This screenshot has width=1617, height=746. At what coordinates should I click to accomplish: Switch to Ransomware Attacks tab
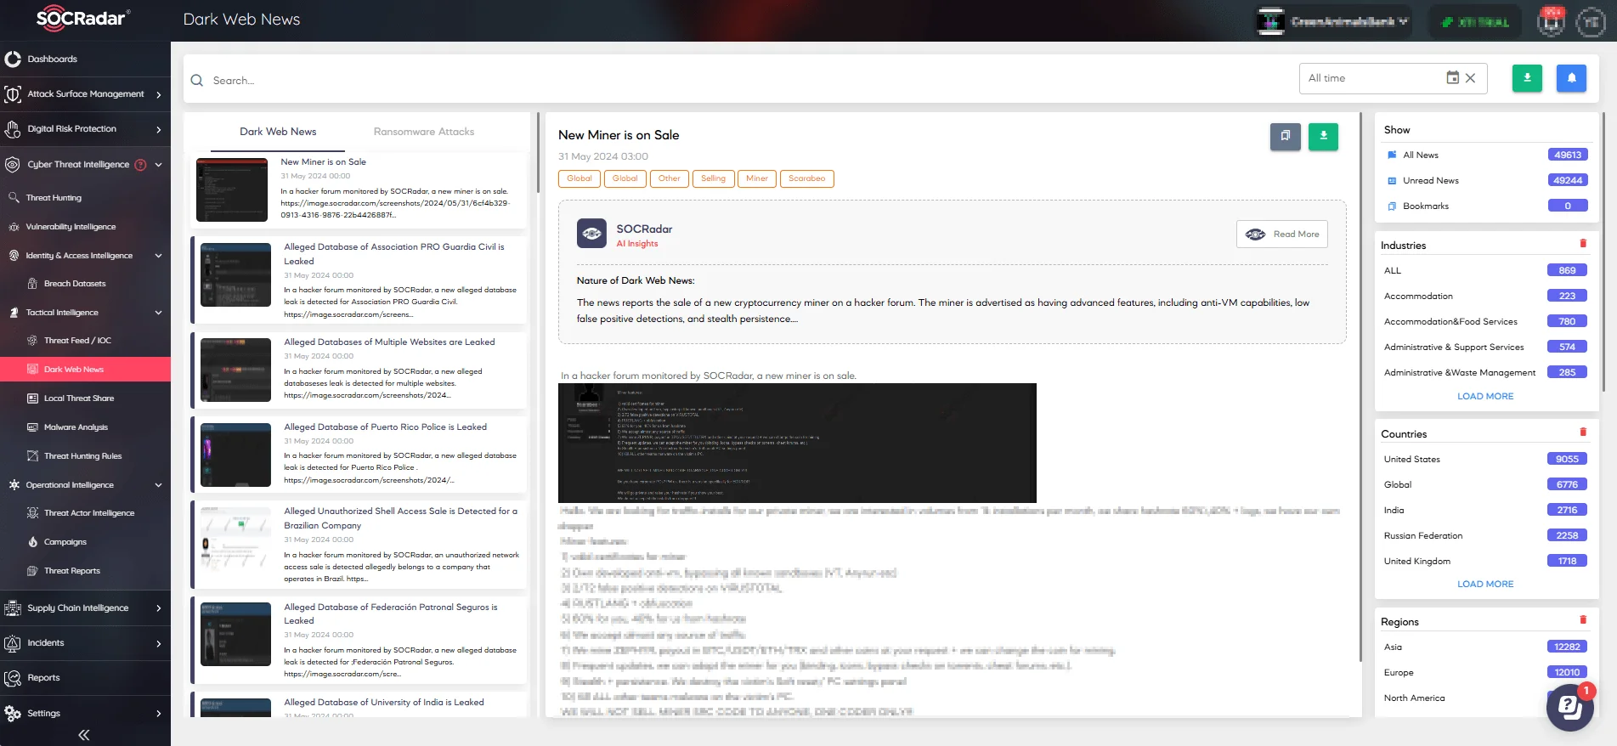[424, 132]
